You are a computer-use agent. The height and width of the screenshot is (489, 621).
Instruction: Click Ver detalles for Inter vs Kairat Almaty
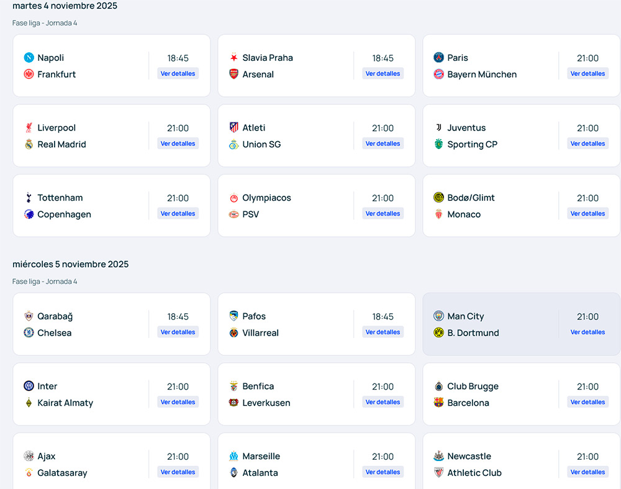(x=178, y=402)
